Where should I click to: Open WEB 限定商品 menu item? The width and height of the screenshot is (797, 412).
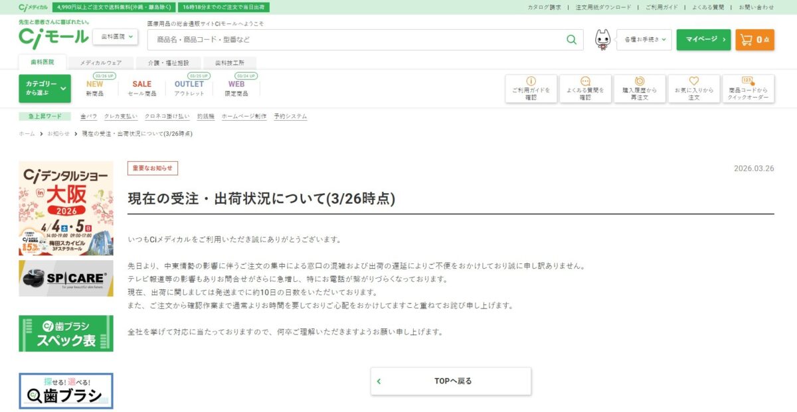[x=236, y=88]
